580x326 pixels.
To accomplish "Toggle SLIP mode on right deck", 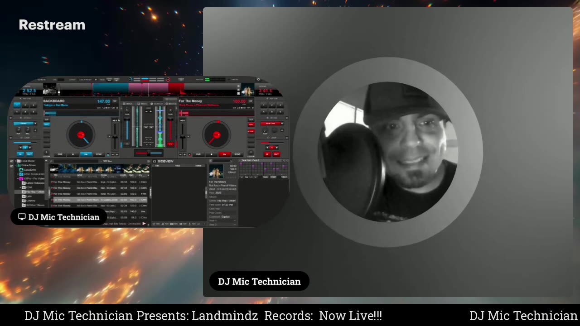I will (251, 120).
